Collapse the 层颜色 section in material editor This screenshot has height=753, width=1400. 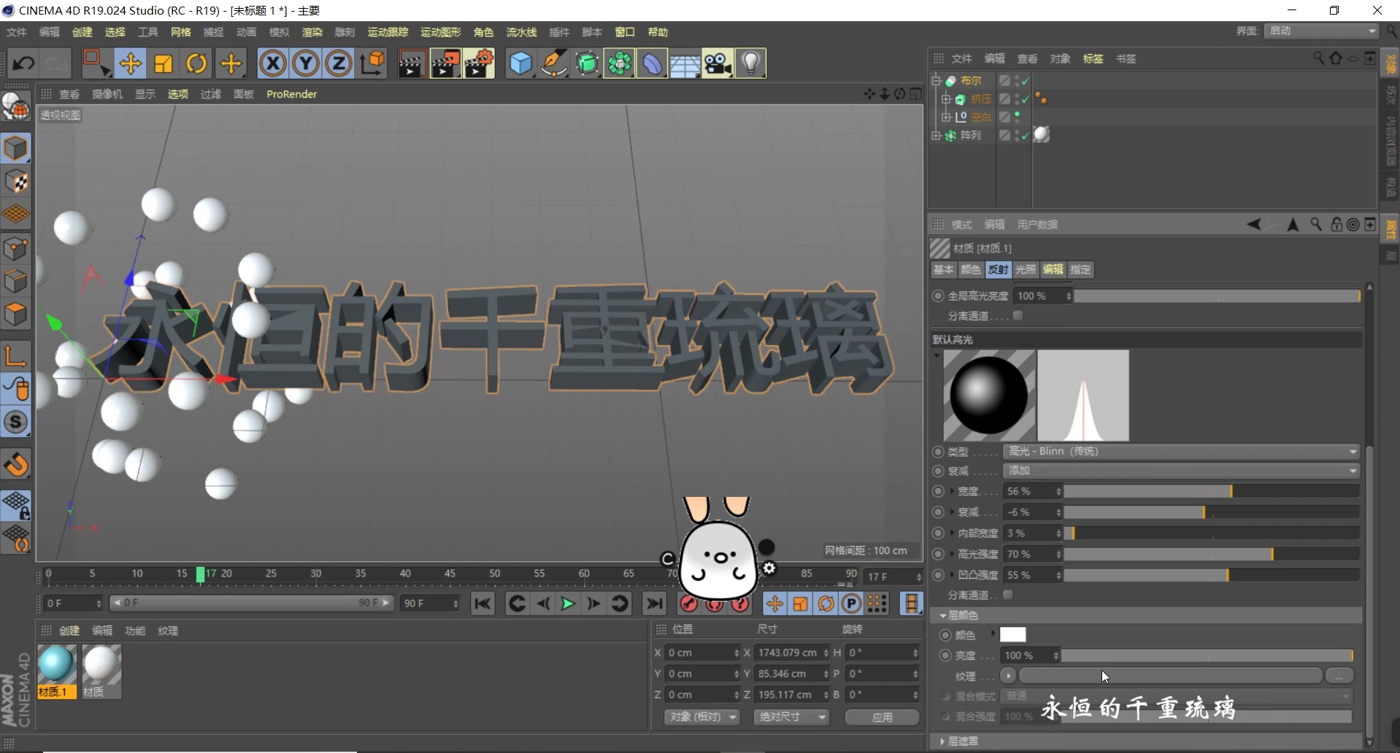point(943,616)
